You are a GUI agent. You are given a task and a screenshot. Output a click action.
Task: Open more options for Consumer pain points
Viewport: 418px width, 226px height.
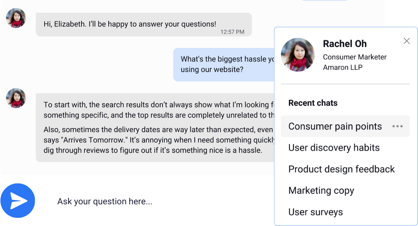pos(397,127)
